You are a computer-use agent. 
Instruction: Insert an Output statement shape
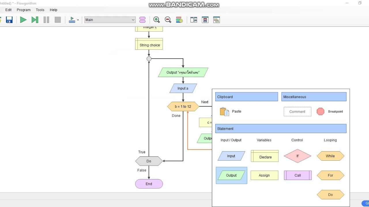[x=231, y=175]
